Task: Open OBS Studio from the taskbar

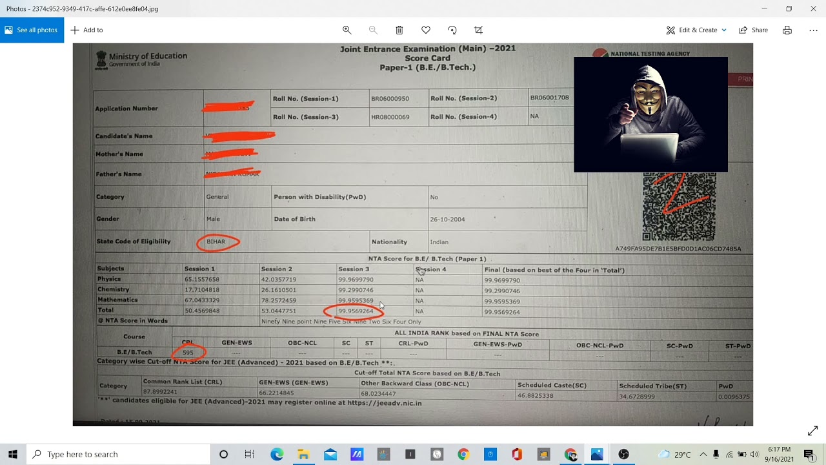Action: 623,454
